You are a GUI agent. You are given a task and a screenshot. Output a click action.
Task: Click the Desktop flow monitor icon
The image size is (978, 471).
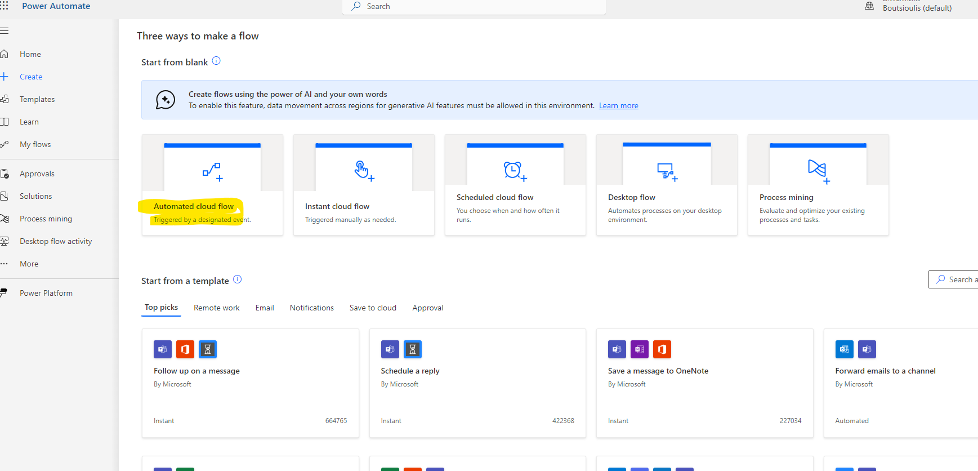[667, 171]
